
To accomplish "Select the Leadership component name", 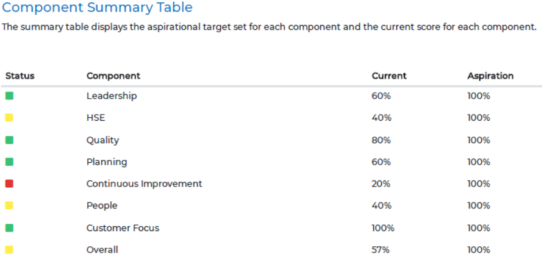I will (x=112, y=96).
